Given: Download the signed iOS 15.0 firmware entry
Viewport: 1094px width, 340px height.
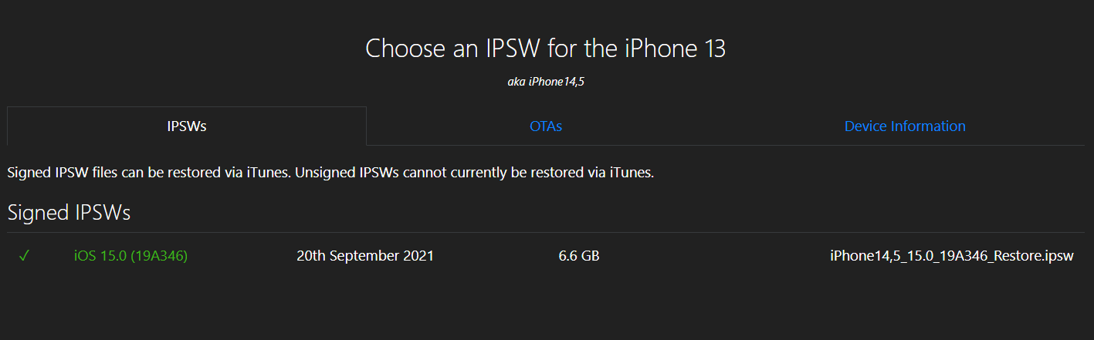Looking at the screenshot, I should 130,256.
